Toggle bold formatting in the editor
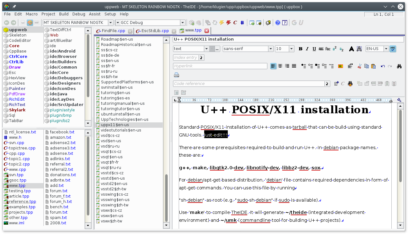The image size is (409, 235). [x=300, y=49]
